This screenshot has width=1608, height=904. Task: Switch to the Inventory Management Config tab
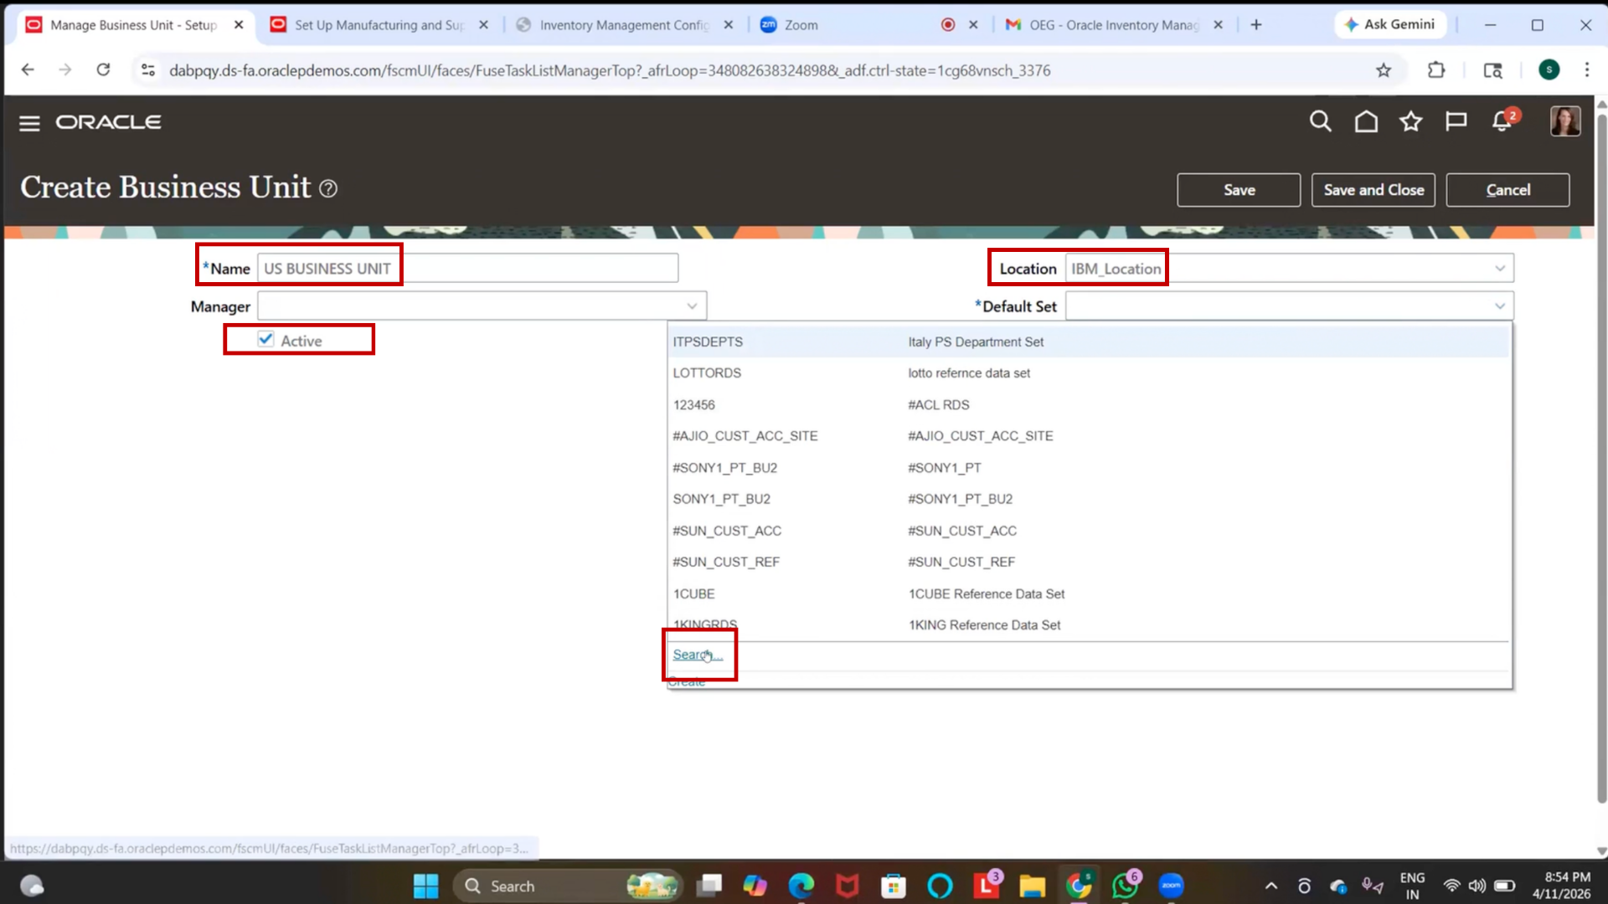623,25
